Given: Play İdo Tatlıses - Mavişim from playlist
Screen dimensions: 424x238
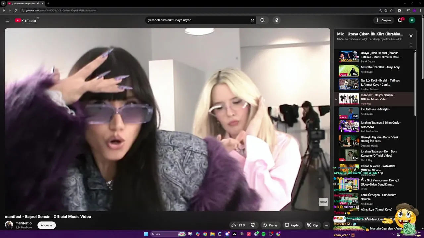Looking at the screenshot, I should (374, 113).
